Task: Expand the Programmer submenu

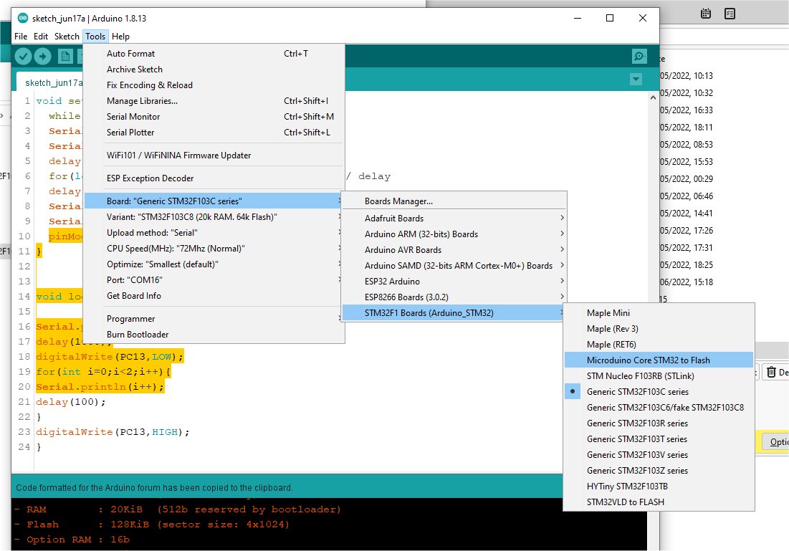Action: tap(214, 319)
